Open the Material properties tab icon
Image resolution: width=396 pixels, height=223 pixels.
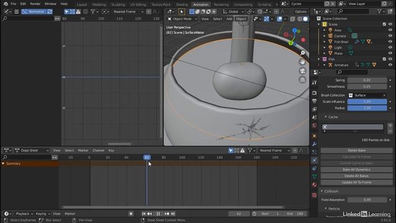pos(314,185)
